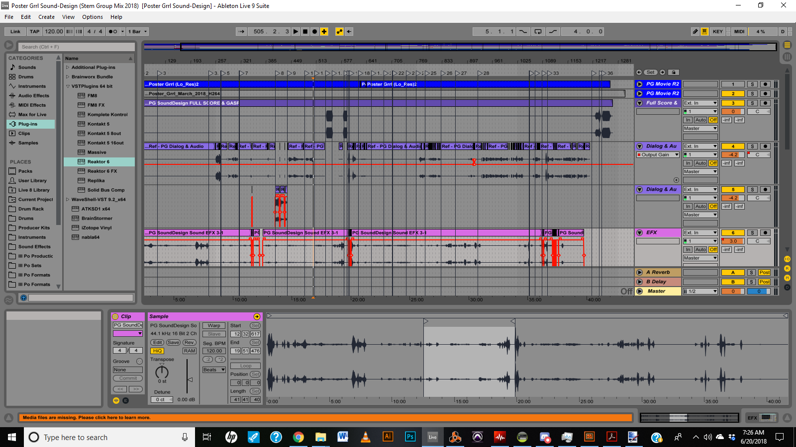The image size is (796, 447).
Task: Click the missing media files status message
Action: [325, 418]
